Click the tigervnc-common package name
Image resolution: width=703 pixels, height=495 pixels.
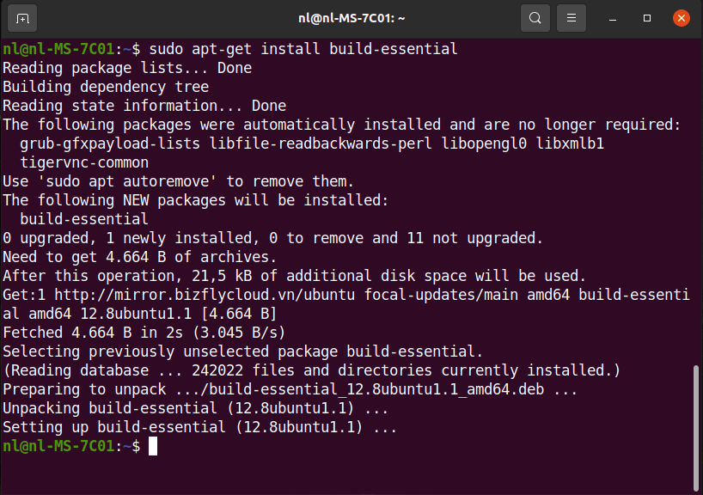tap(84, 162)
